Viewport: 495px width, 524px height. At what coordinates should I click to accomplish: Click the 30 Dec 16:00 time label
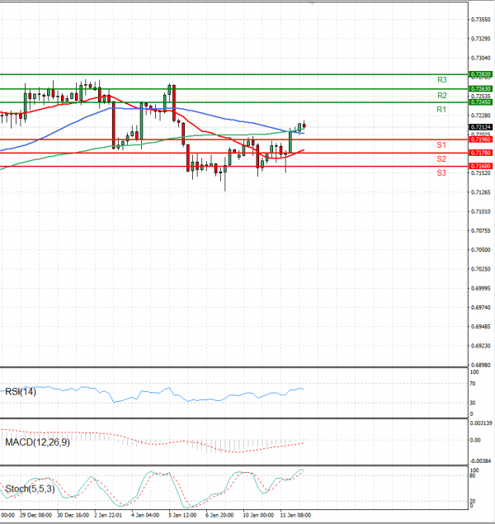(x=73, y=515)
